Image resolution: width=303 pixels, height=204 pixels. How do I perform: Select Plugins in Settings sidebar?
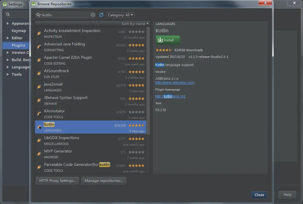tap(16, 45)
